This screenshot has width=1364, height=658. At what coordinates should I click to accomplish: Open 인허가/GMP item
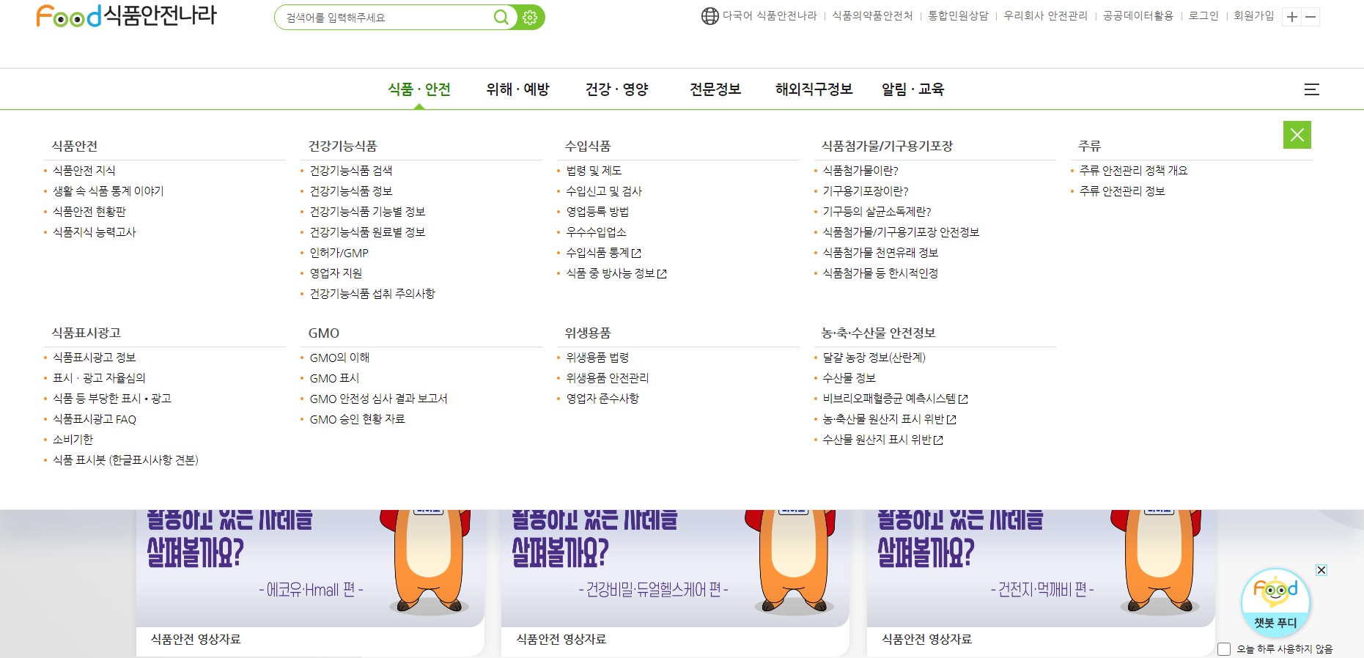pyautogui.click(x=339, y=253)
